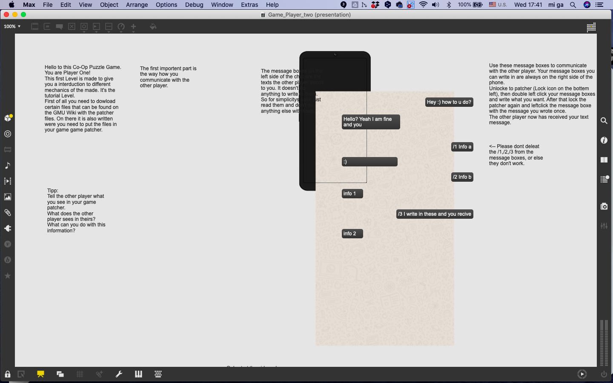
Task: Click the wrench debug icon
Action: (119, 374)
